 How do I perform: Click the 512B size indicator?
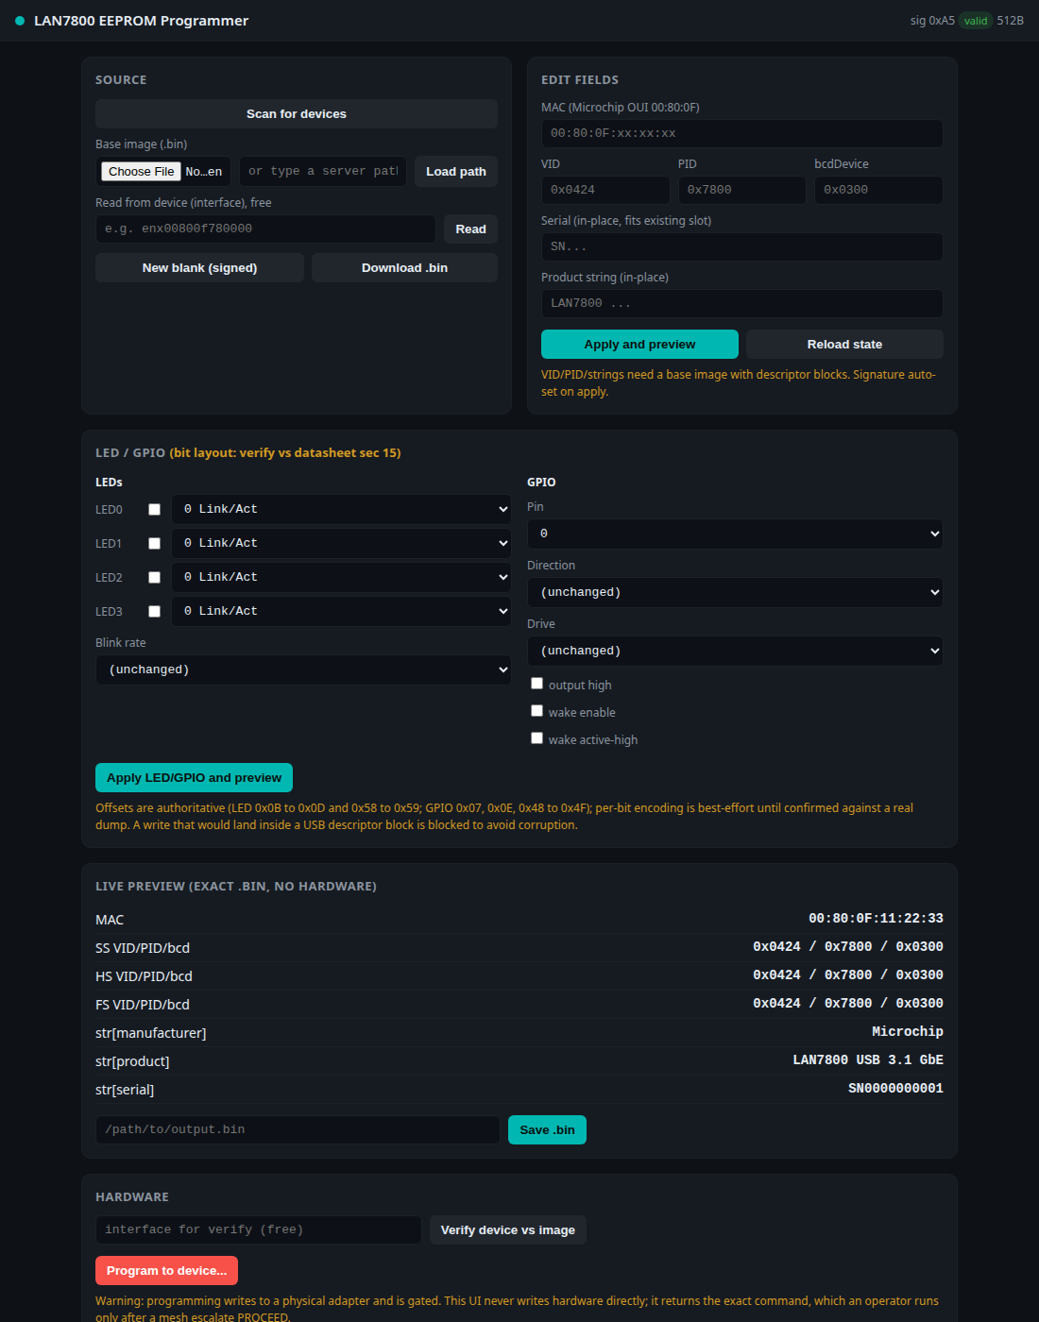pyautogui.click(x=1010, y=21)
